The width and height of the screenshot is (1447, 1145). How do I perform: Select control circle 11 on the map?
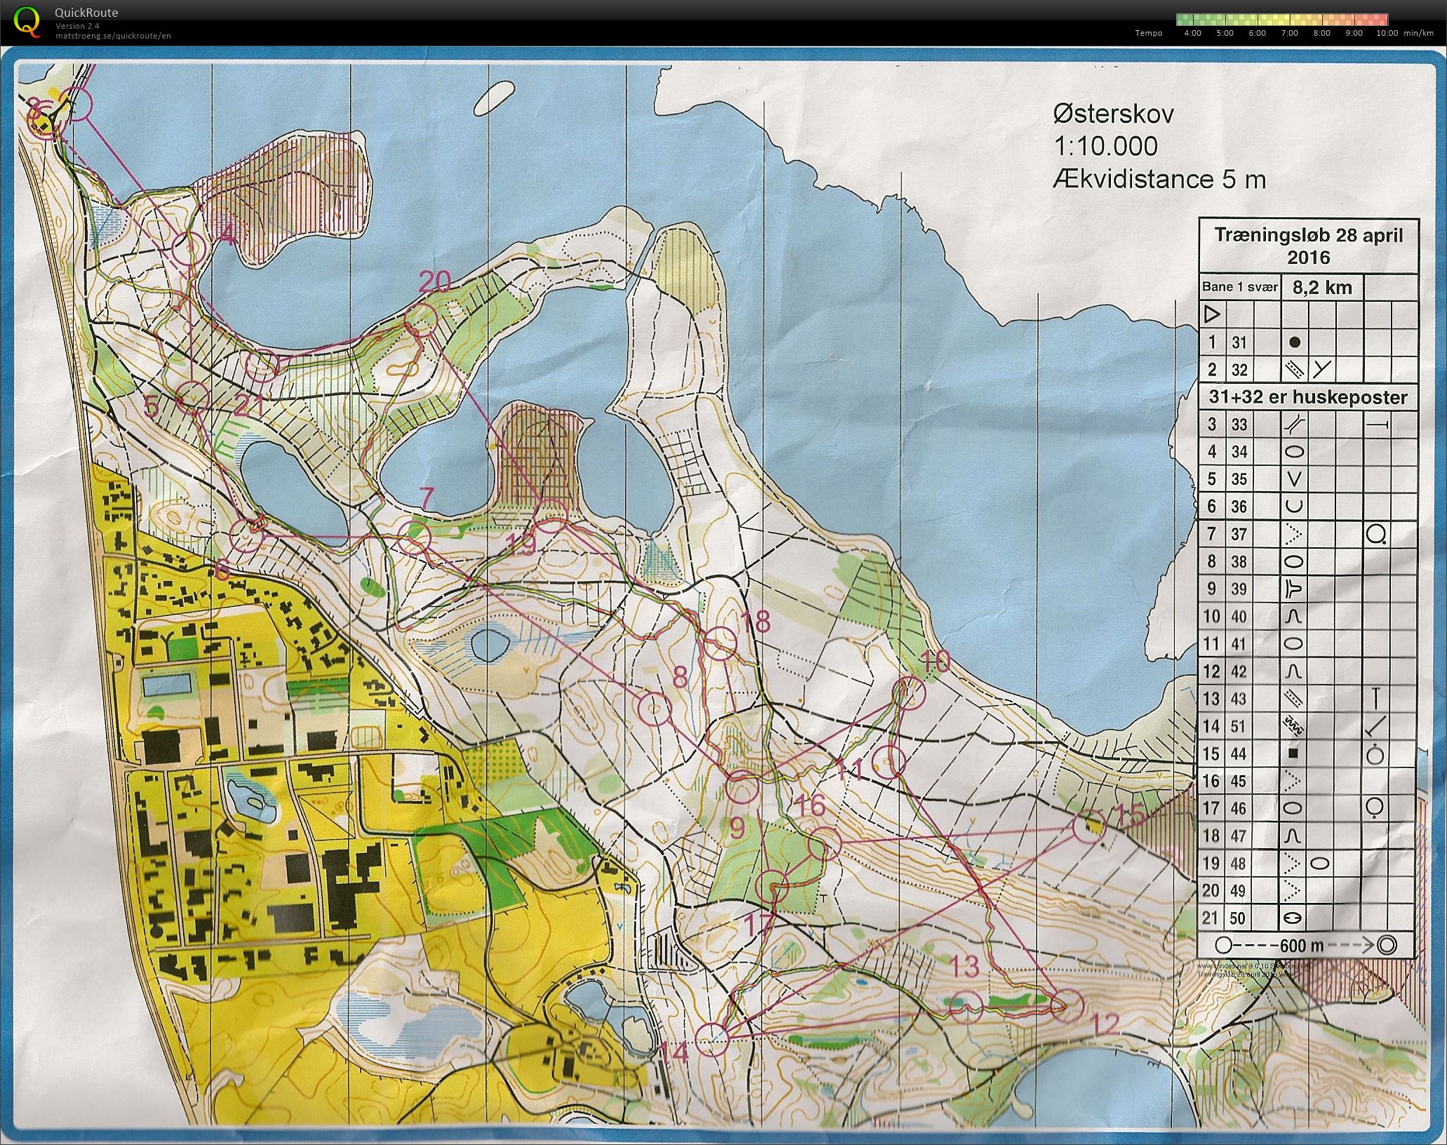pos(888,761)
